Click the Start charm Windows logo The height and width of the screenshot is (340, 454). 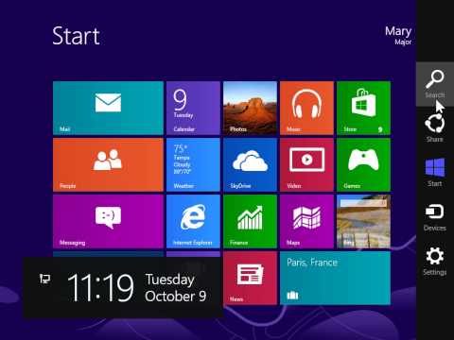pyautogui.click(x=435, y=173)
